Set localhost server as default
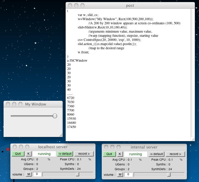 pyautogui.click(x=65, y=154)
